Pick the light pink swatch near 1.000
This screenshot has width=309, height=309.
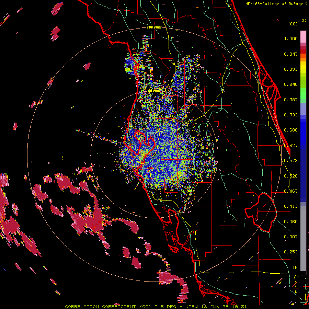(303, 36)
